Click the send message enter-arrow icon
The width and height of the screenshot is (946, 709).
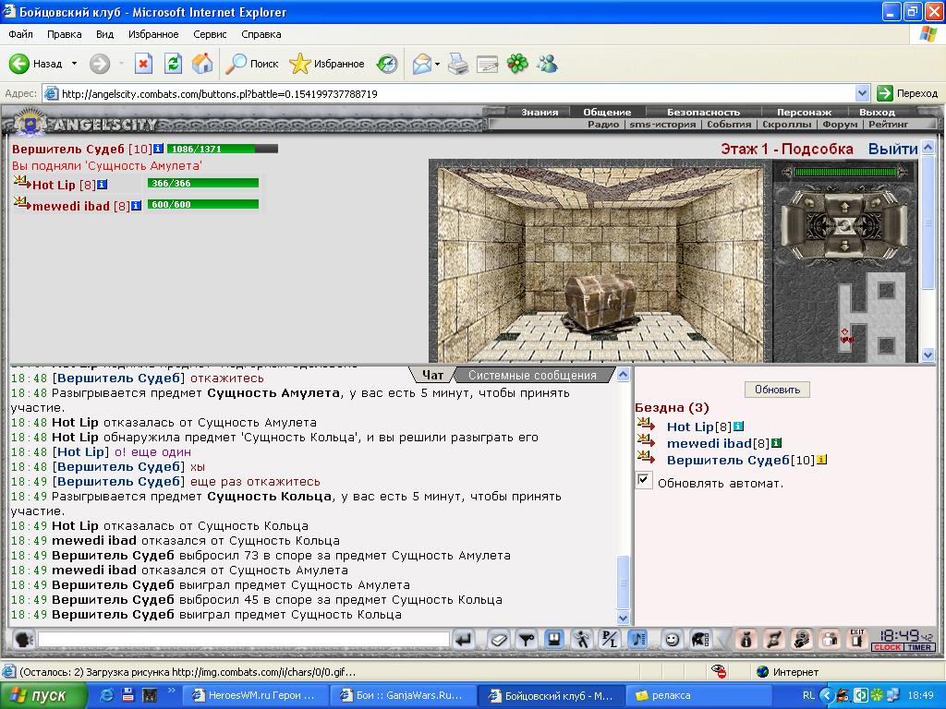coord(464,640)
